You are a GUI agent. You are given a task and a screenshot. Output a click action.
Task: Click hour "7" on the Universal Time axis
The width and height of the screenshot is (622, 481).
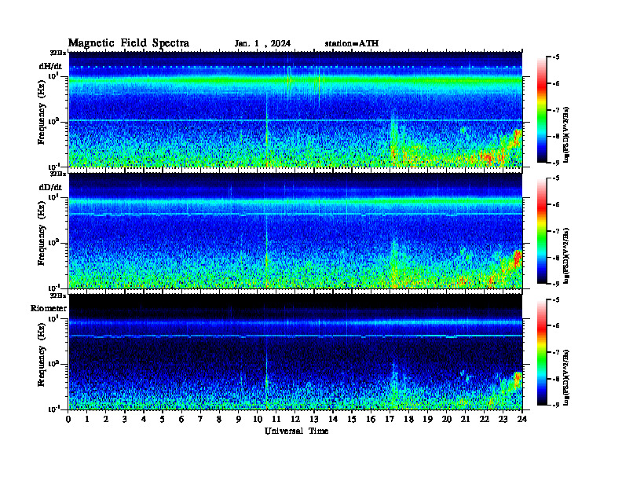[x=200, y=419]
